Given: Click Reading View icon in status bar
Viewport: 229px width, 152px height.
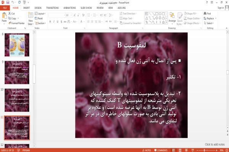Looking at the screenshot, I should click(x=186, y=150).
